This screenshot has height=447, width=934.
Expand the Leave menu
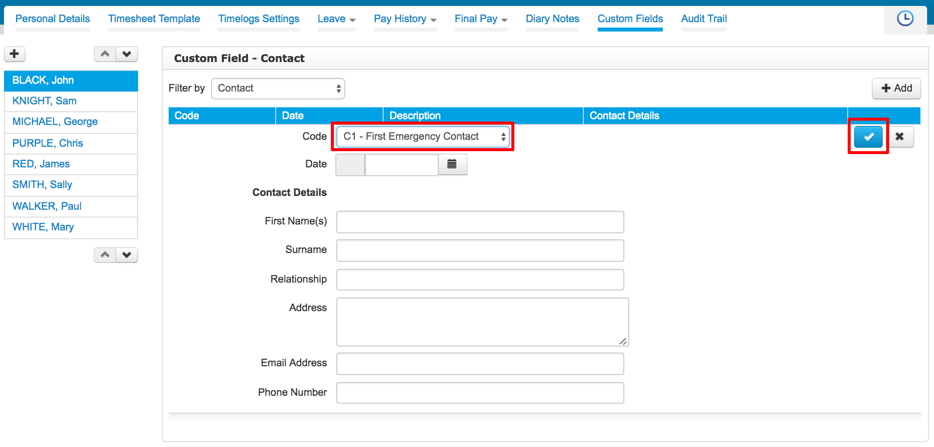(x=337, y=19)
